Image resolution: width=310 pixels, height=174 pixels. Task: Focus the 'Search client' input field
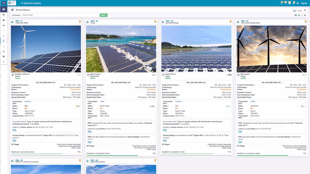pyautogui.click(x=60, y=15)
